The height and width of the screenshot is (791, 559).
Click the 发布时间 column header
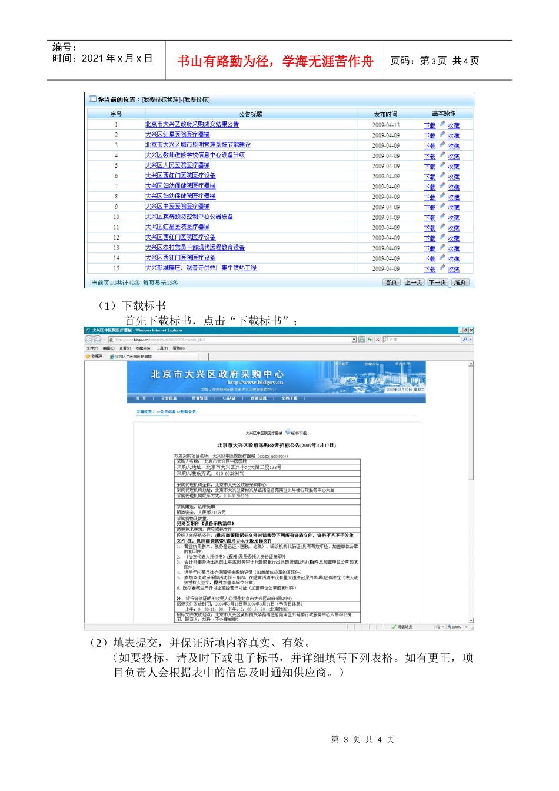pos(385,114)
